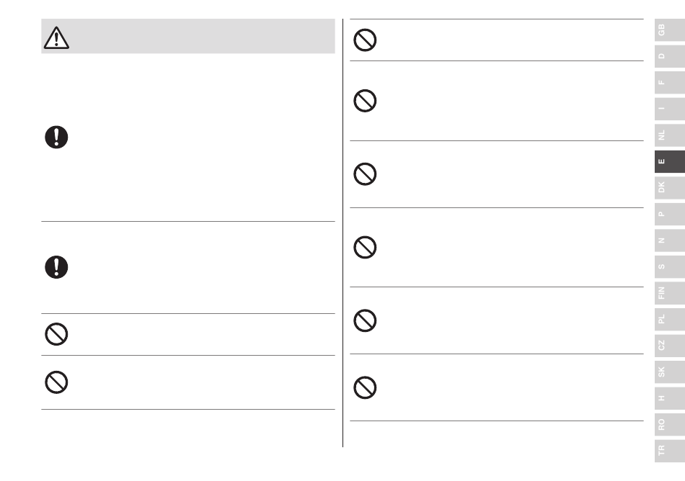Click the bottom prohibition icon in right column

pyautogui.click(x=365, y=387)
